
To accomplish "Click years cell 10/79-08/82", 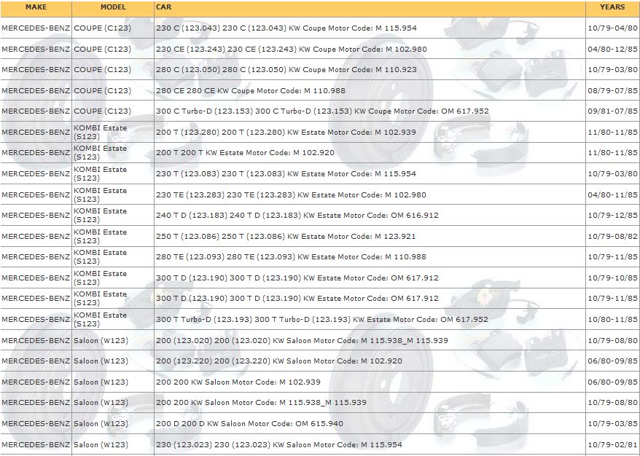I will point(612,237).
